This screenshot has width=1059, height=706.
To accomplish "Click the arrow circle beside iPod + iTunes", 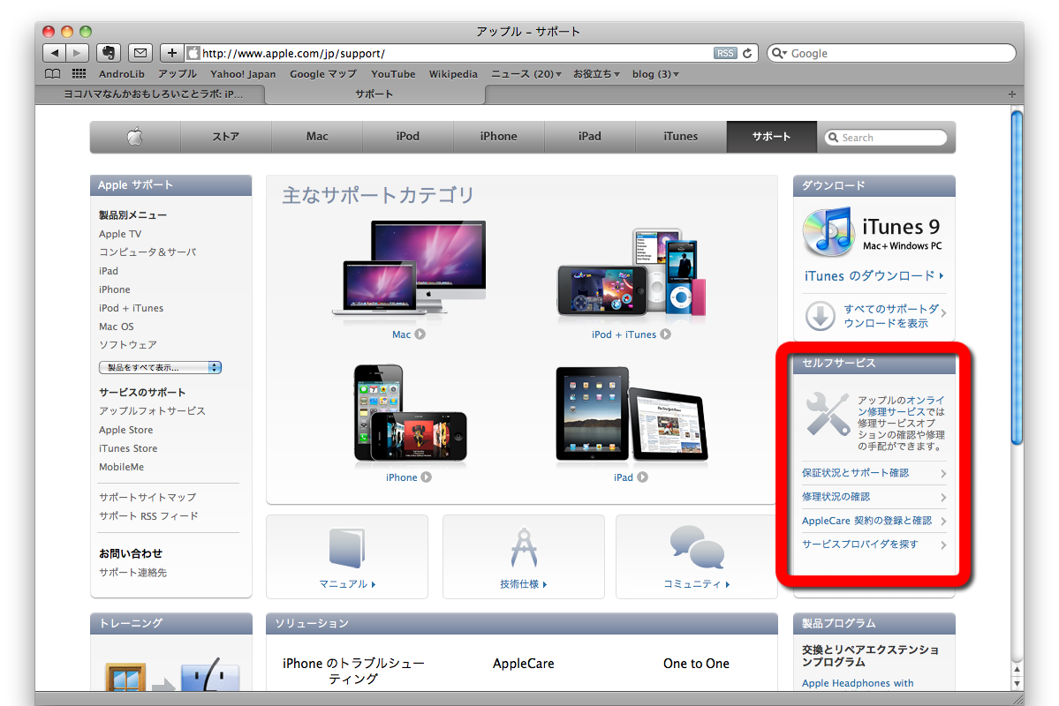I will (665, 334).
